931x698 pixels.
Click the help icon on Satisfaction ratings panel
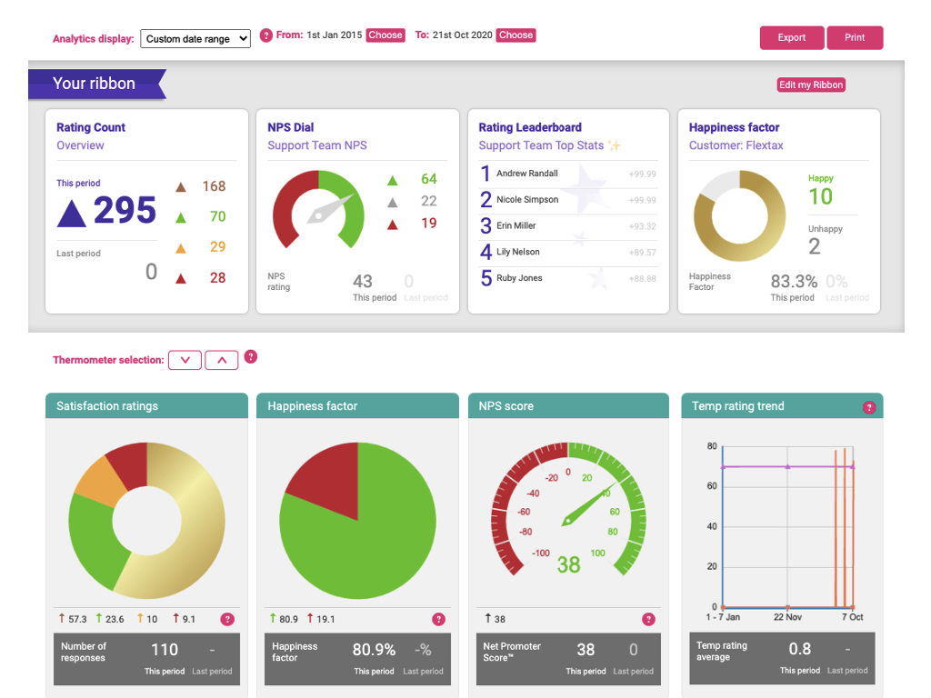(227, 619)
